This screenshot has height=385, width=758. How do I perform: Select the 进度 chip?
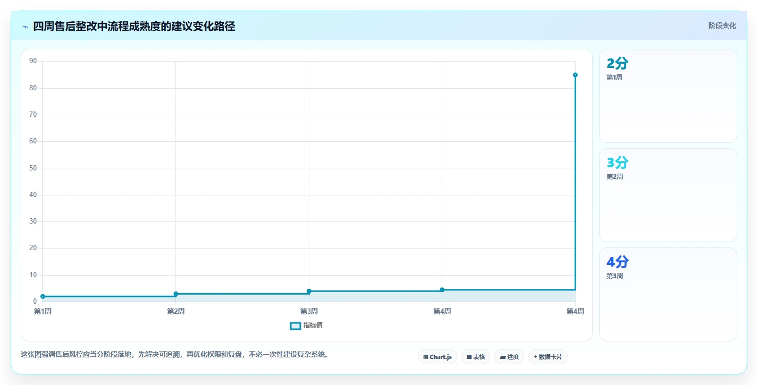click(509, 357)
